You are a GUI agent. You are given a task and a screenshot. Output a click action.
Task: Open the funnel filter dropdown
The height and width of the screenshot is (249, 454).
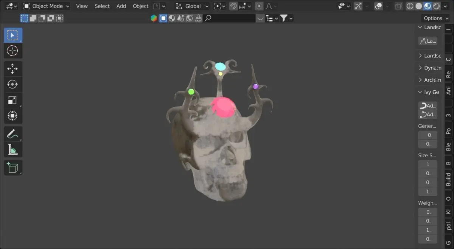coord(286,18)
